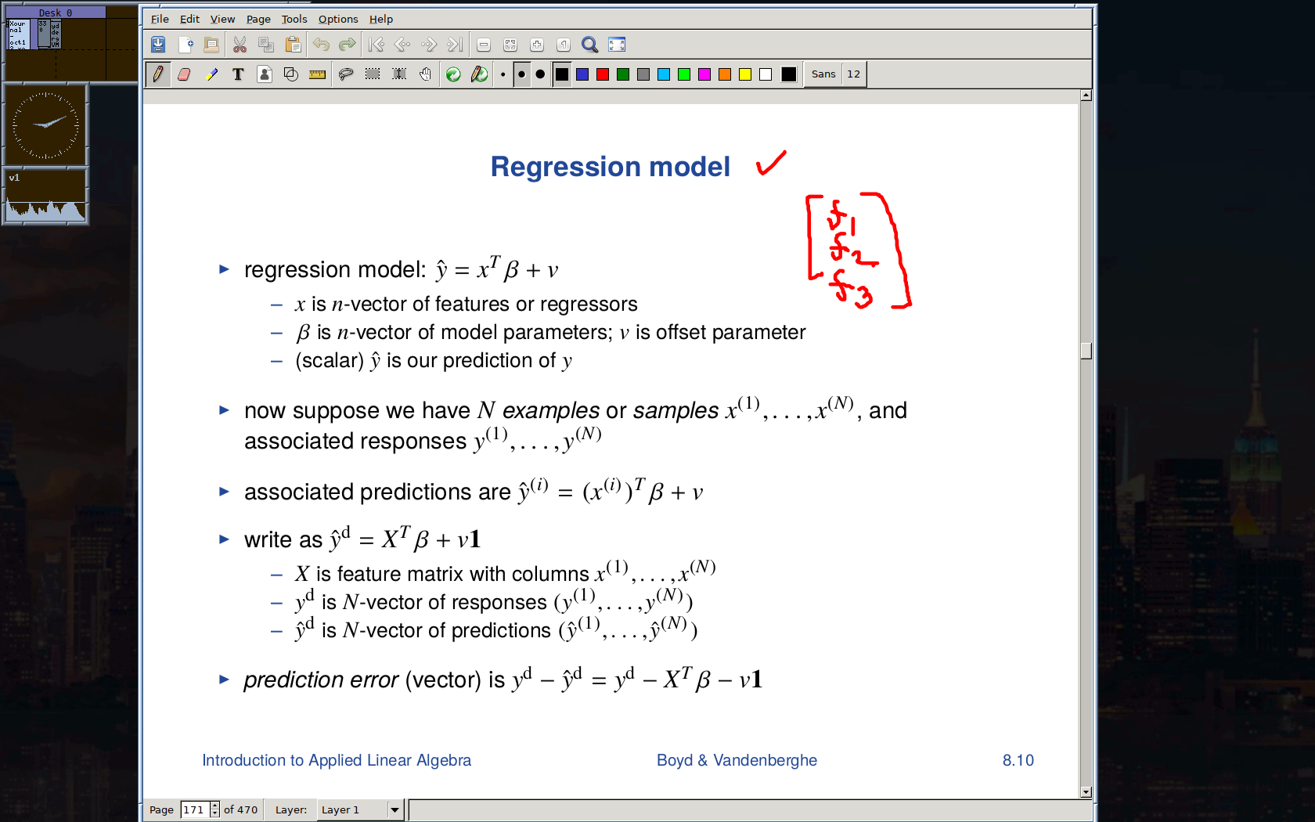Select the Highlighter tool

coord(211,74)
